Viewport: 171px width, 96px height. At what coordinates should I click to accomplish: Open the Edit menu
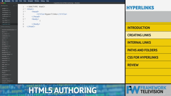click(x=17, y=1)
